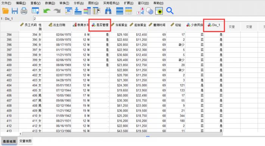Open the Recall recent dialogs icon

coord(35,11)
